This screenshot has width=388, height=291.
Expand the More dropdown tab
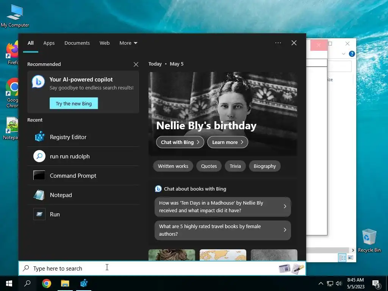pyautogui.click(x=128, y=43)
